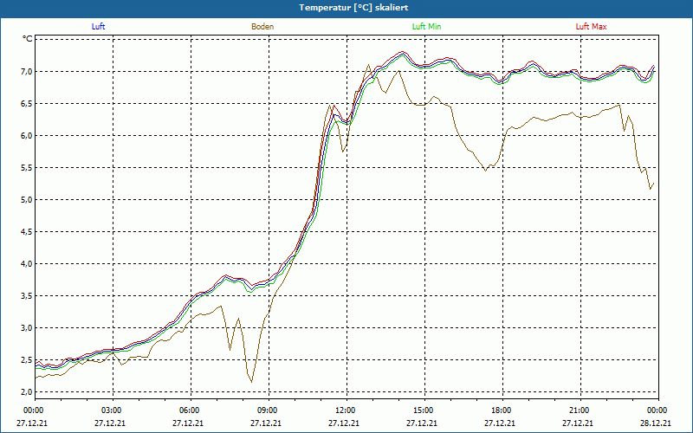Click the '°C' unit label on the y-axis
The width and height of the screenshot is (693, 433).
point(28,39)
